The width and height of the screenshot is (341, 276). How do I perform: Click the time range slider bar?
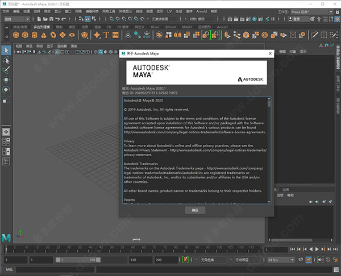(x=78, y=260)
